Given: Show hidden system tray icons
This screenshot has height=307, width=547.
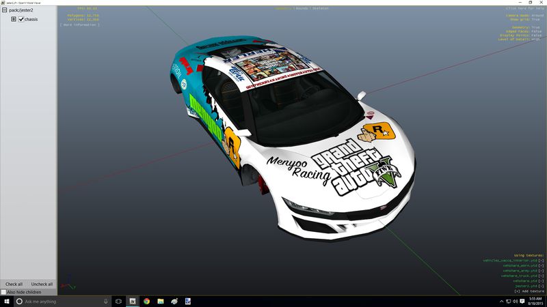Looking at the screenshot, I should pyautogui.click(x=501, y=302).
